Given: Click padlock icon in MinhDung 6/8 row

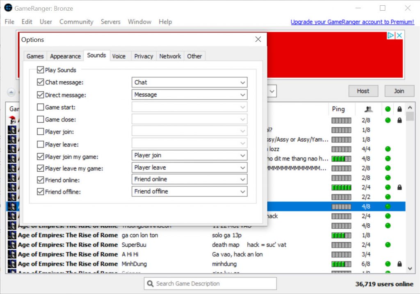Looking at the screenshot, I should pyautogui.click(x=399, y=264).
